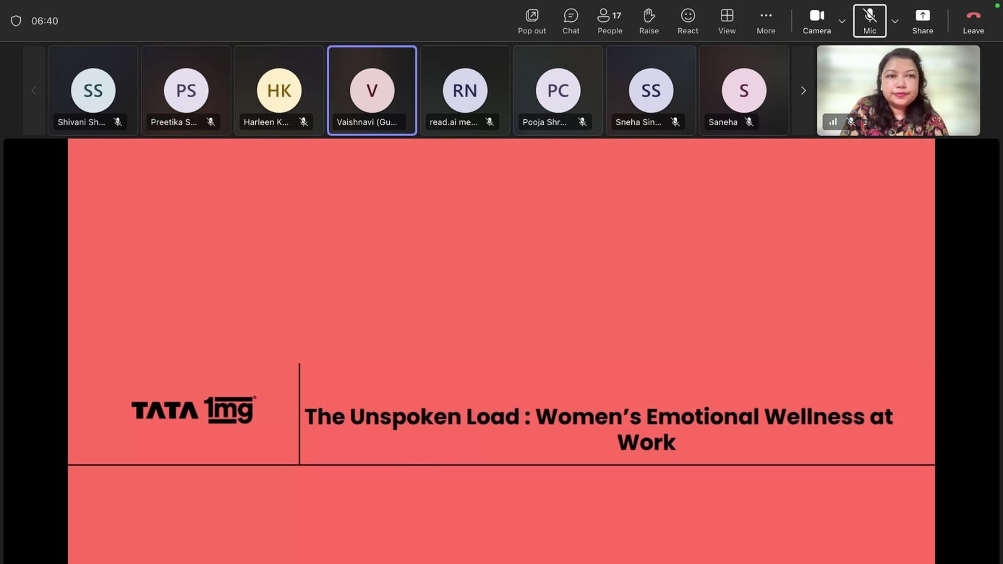Select Shivani Sh... participant tile

click(93, 90)
